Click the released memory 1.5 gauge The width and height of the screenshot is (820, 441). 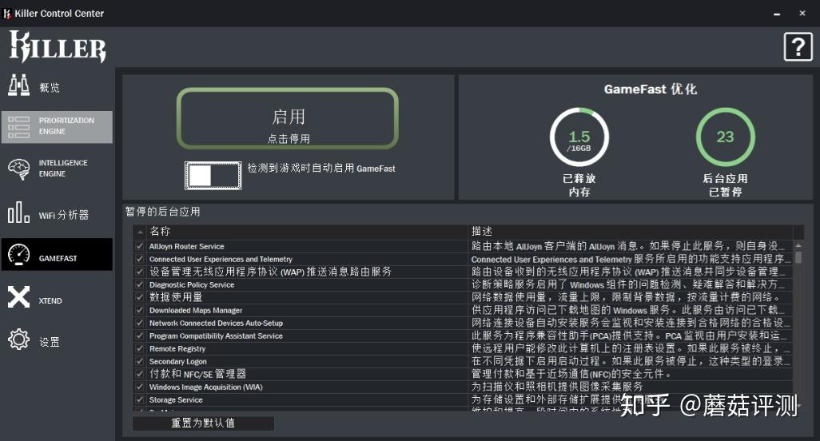click(579, 137)
